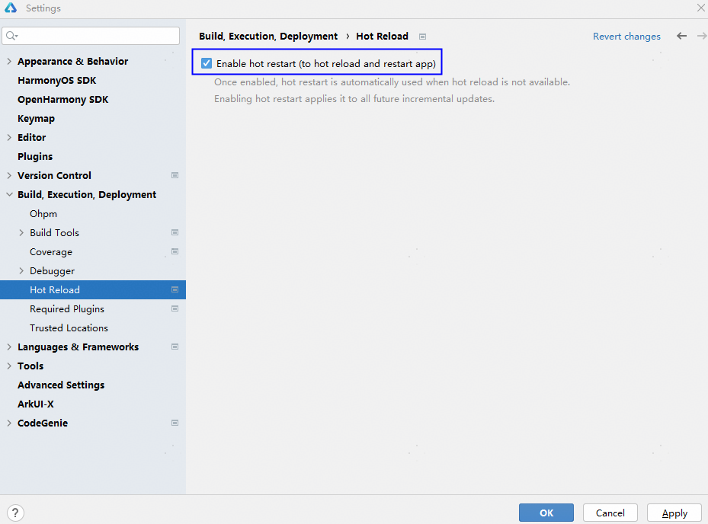Open the Trusted Locations page
The image size is (708, 524).
(x=69, y=327)
